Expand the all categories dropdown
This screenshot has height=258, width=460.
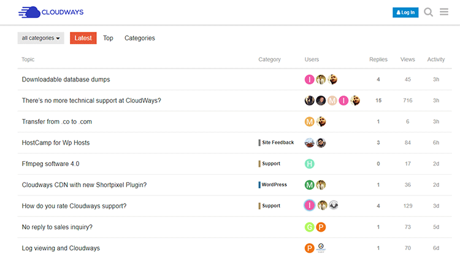click(x=40, y=38)
